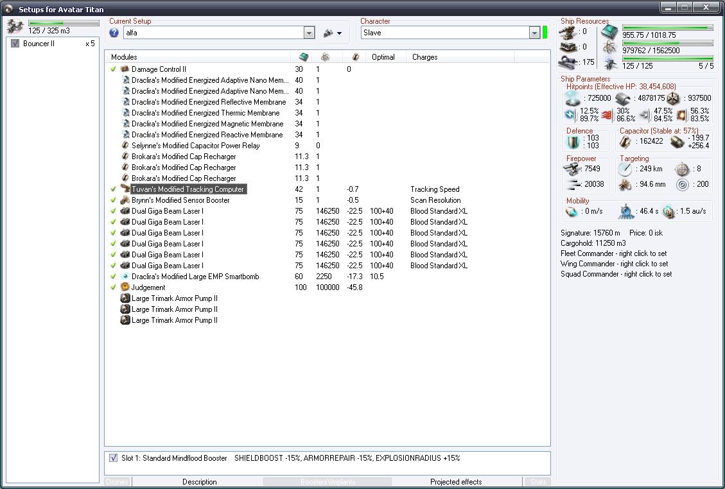Sort by the CPU column header icon
The height and width of the screenshot is (489, 725).
click(x=304, y=57)
